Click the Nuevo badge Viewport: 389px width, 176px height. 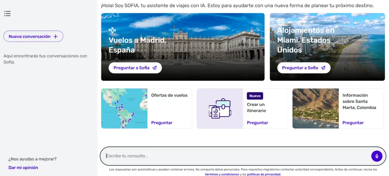coord(255,96)
